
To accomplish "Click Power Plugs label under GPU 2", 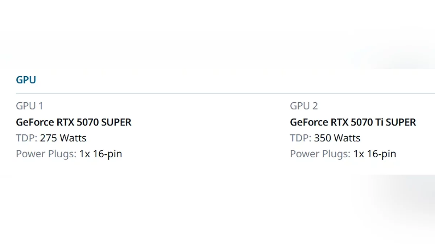I will pos(320,154).
